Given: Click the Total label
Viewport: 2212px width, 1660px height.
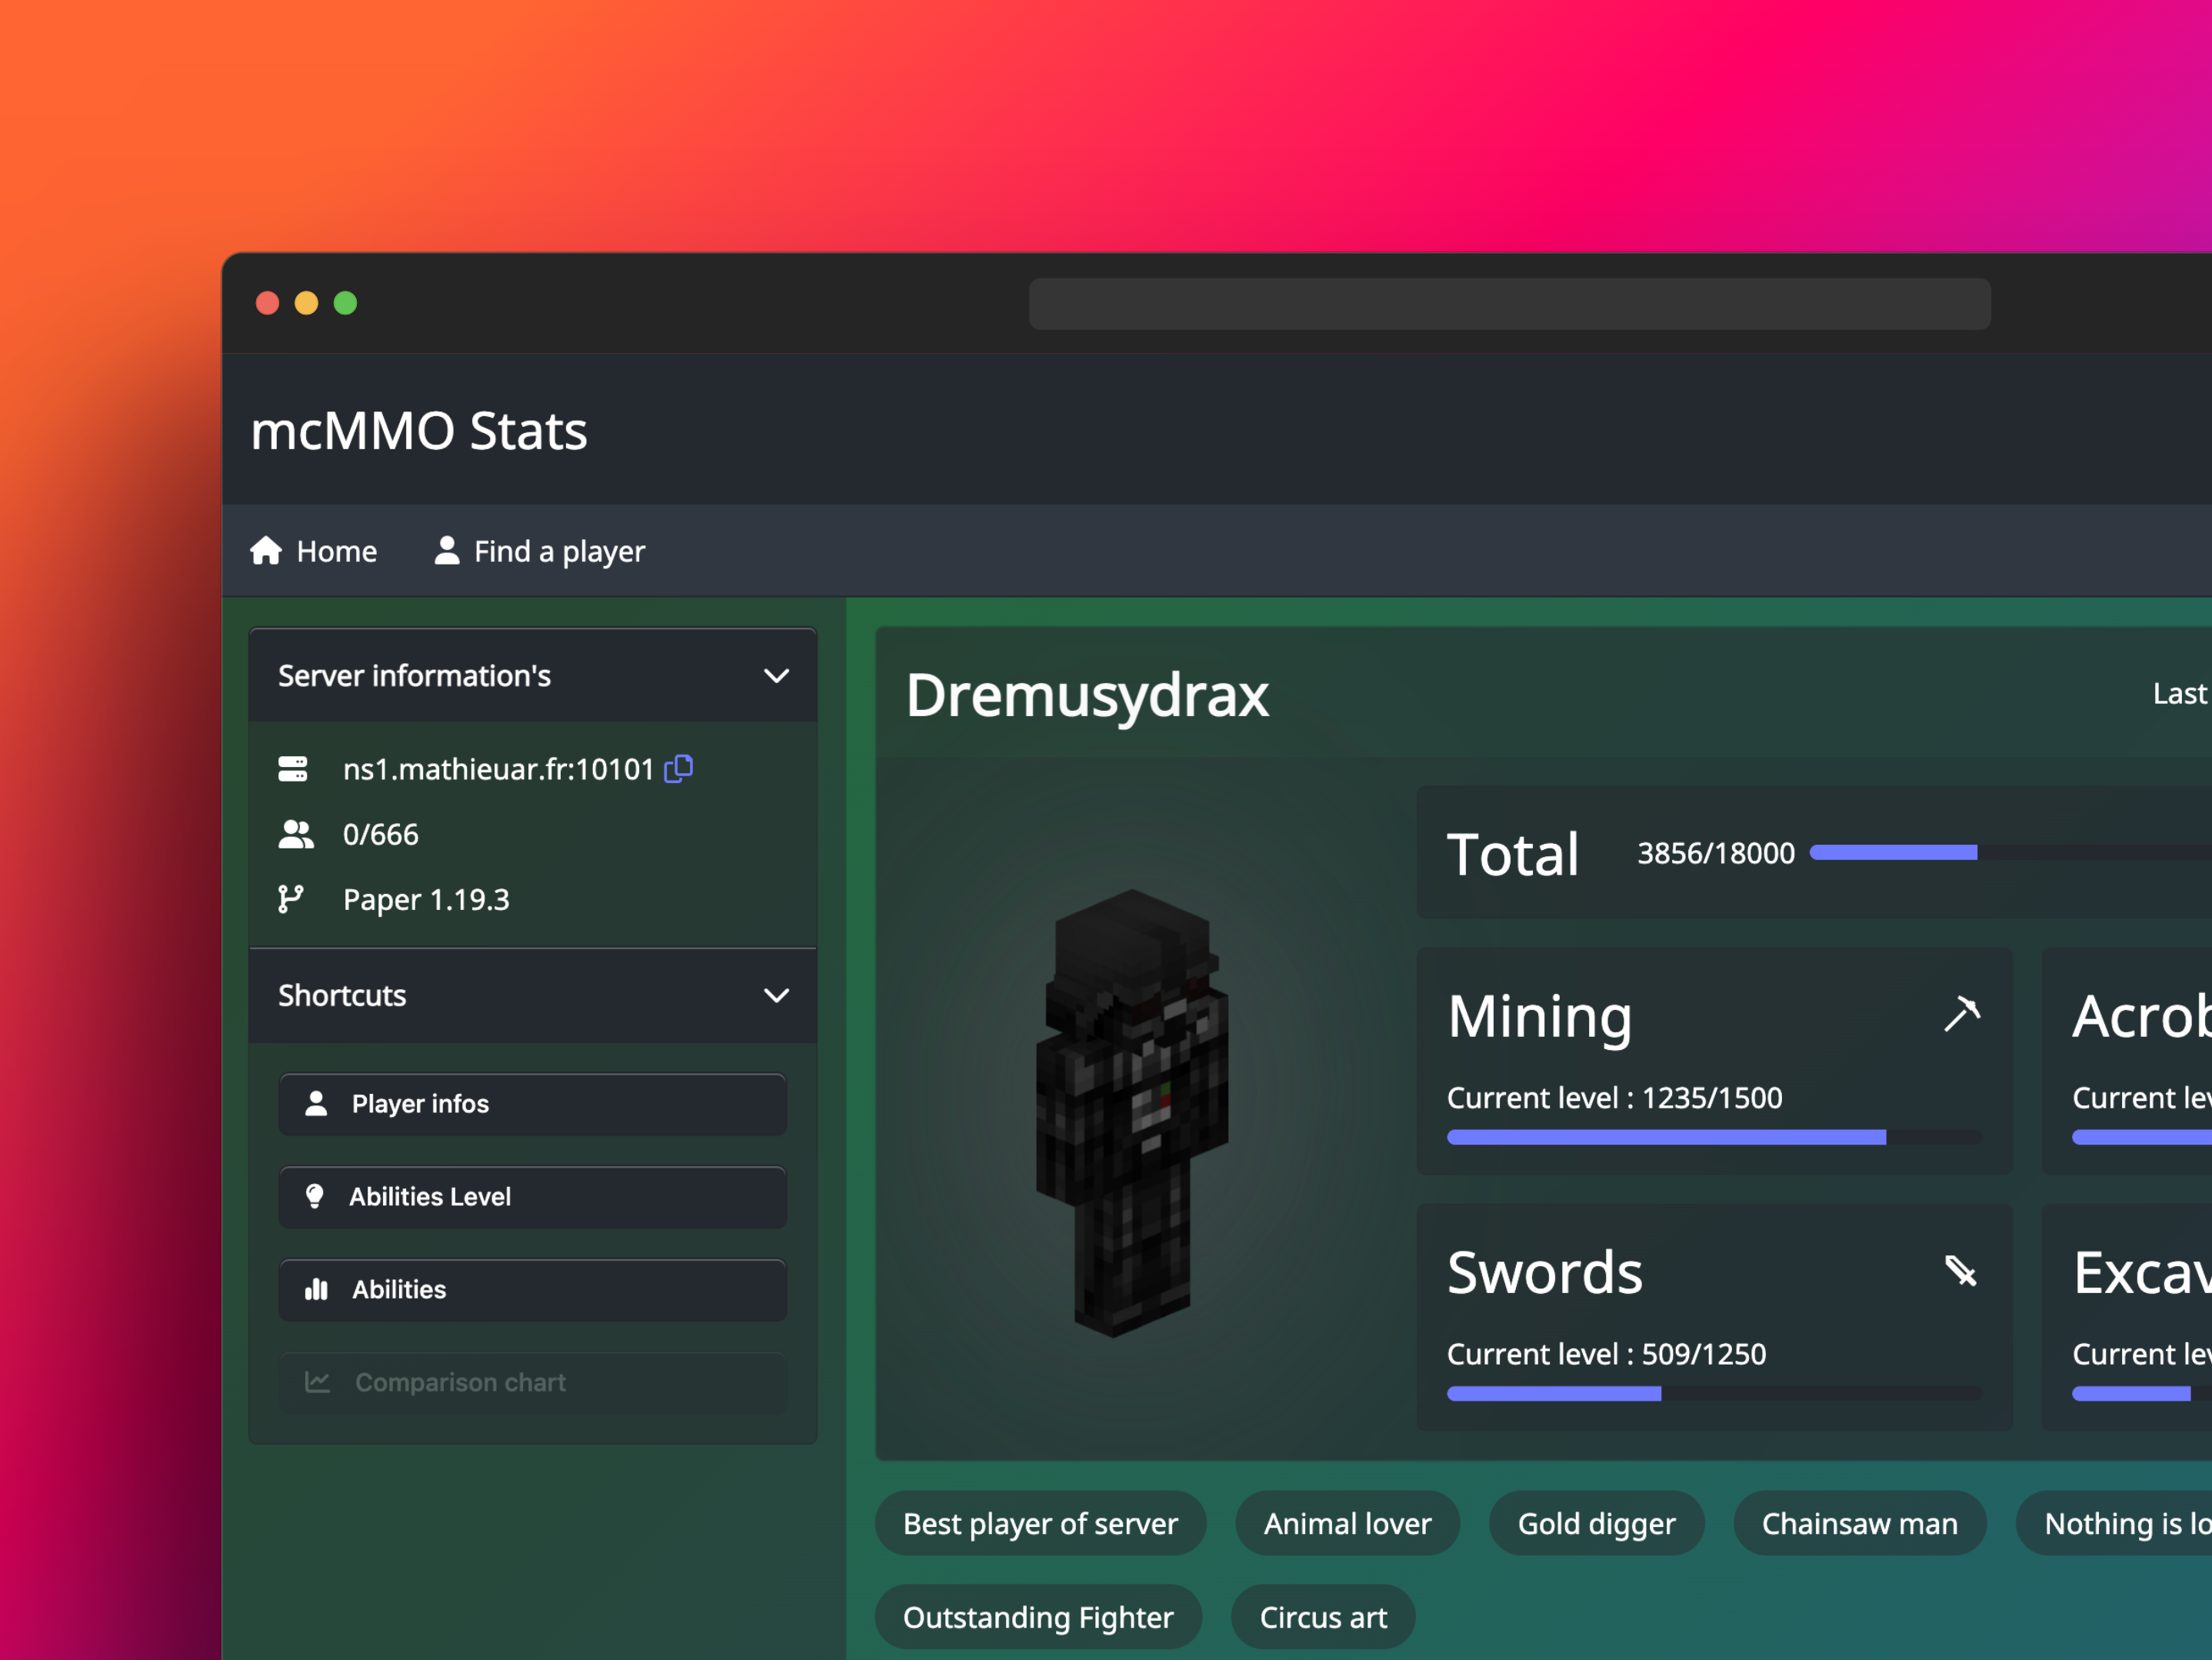Looking at the screenshot, I should (1512, 854).
